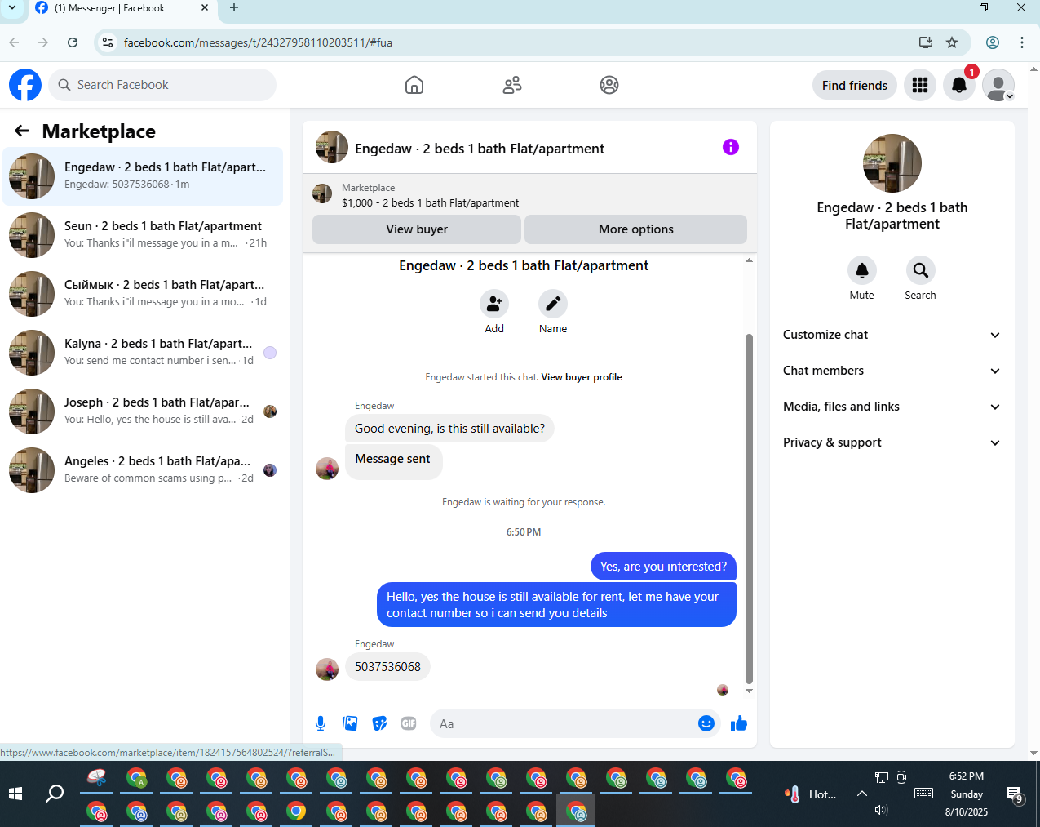This screenshot has height=827, width=1040.
Task: Send a thumbs-up like
Action: pos(739,723)
